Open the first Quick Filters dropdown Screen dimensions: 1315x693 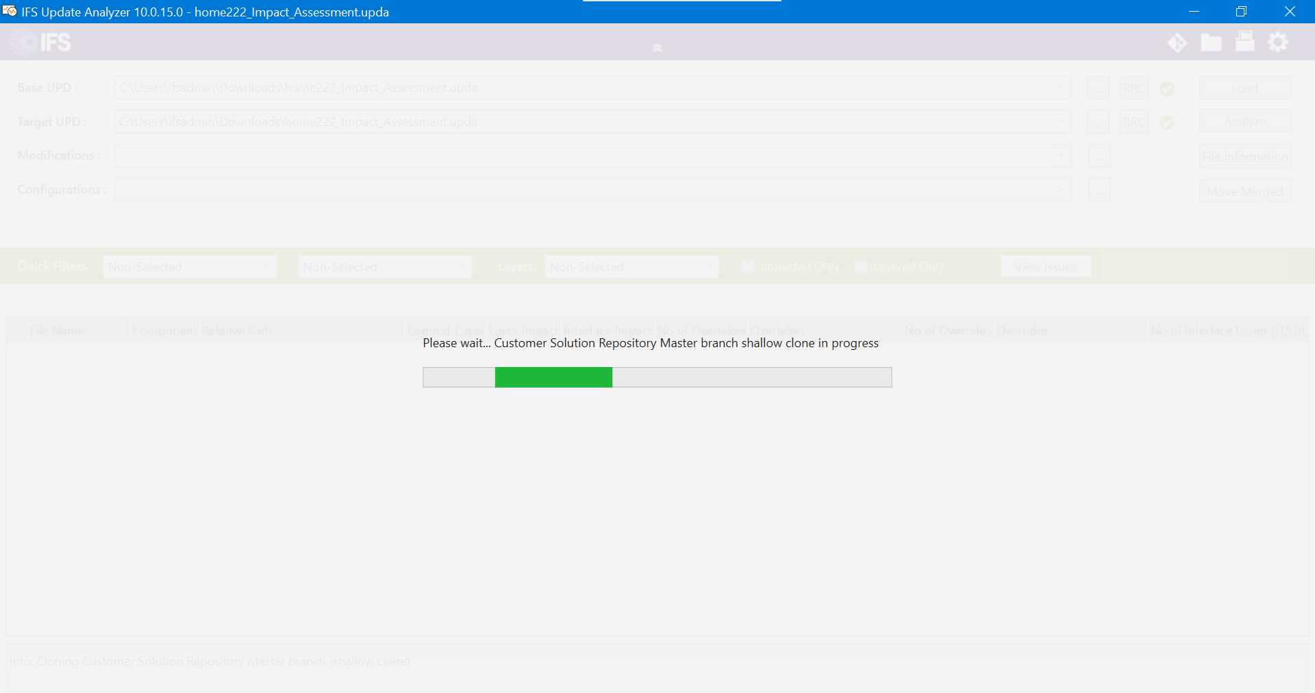click(190, 266)
